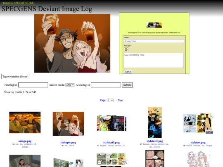Open the second-row girl on couch thumbnail

[25, 161]
